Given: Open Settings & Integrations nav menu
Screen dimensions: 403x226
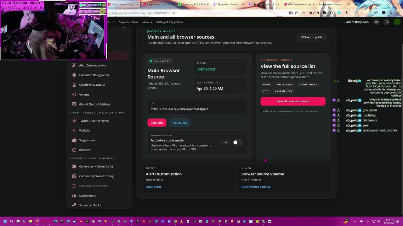Looking at the screenshot, I should [x=170, y=22].
